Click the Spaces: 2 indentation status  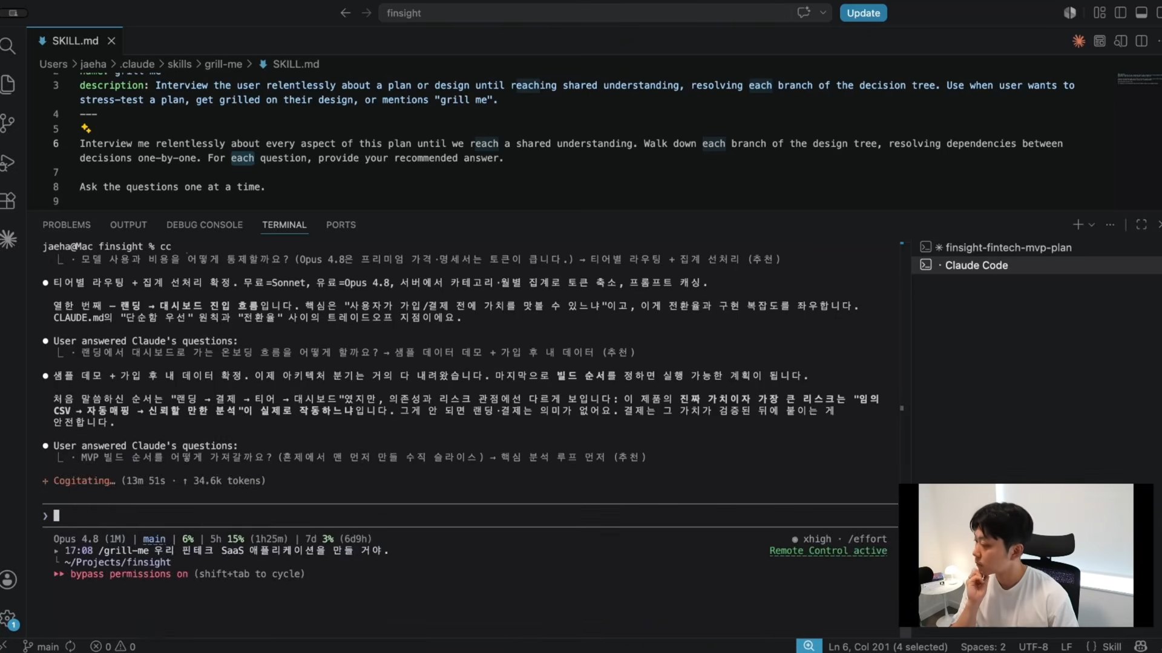click(x=983, y=646)
